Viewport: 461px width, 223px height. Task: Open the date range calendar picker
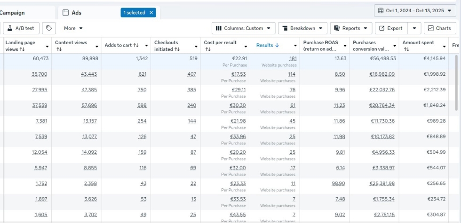pyautogui.click(x=415, y=11)
